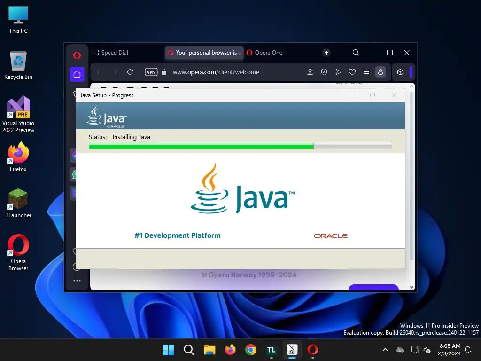Screen dimensions: 481x361
Task: Open the Windows Start menu
Action: click(x=168, y=350)
